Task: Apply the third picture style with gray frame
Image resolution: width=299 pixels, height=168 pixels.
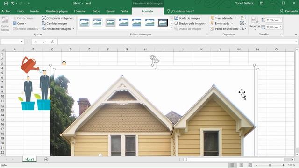Action: pos(110,22)
